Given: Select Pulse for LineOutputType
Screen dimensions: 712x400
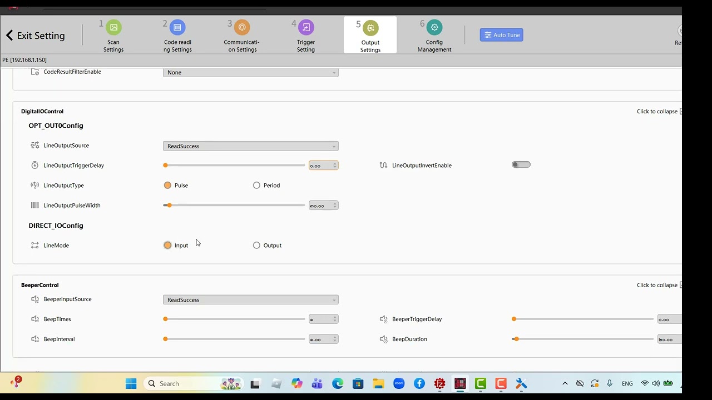Looking at the screenshot, I should pos(167,186).
